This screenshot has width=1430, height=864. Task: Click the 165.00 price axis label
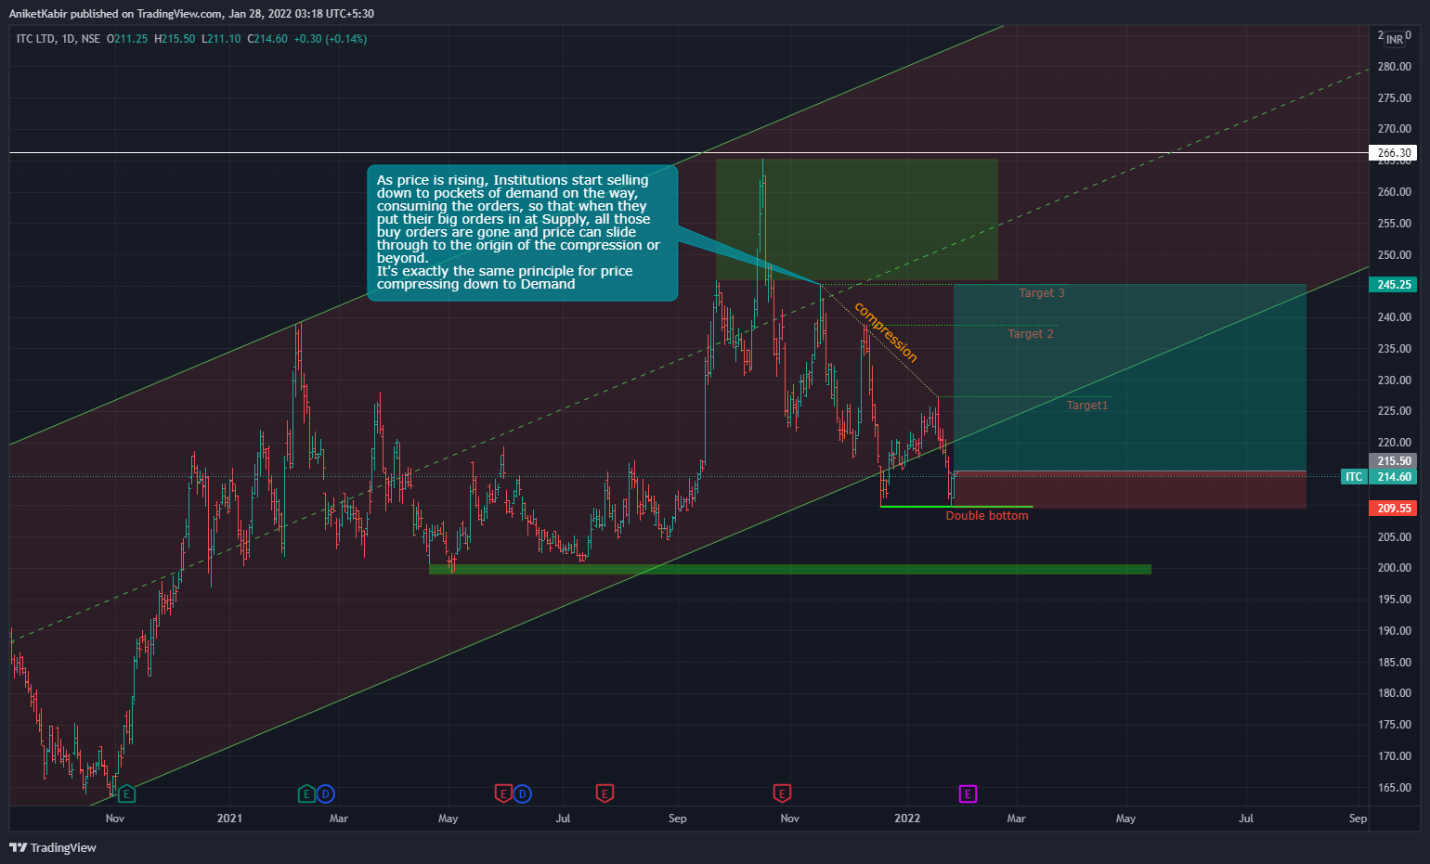[1395, 788]
